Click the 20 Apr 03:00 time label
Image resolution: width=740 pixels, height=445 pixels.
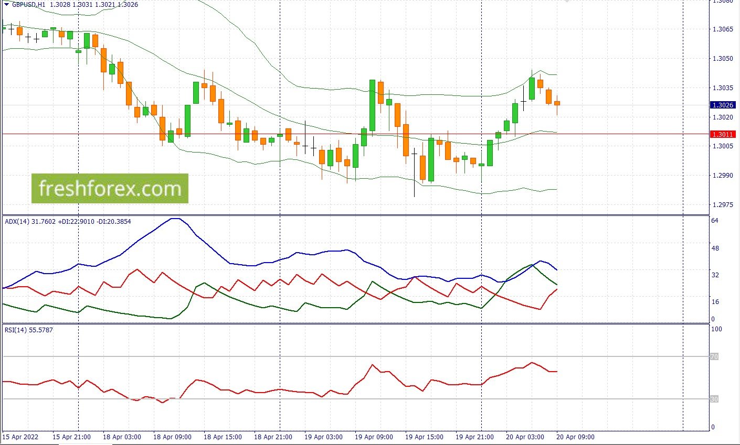(x=525, y=437)
